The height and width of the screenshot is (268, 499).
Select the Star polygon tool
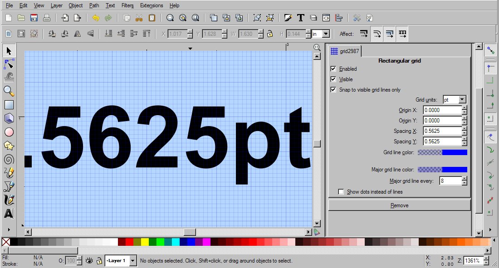point(9,146)
